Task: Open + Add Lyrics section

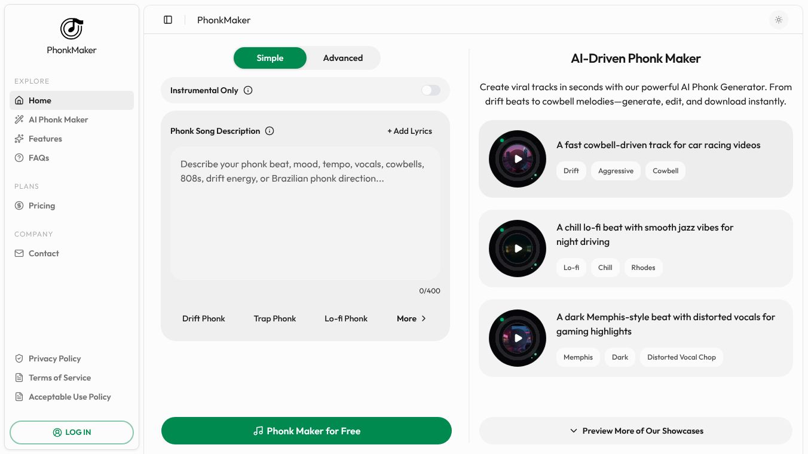Action: [409, 131]
